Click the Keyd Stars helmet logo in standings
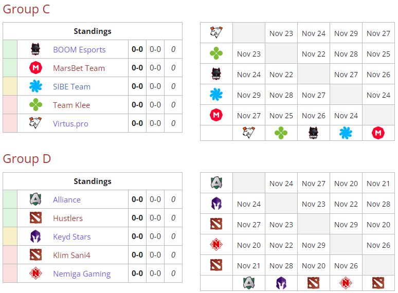Image resolution: width=398 pixels, height=293 pixels. click(x=35, y=236)
